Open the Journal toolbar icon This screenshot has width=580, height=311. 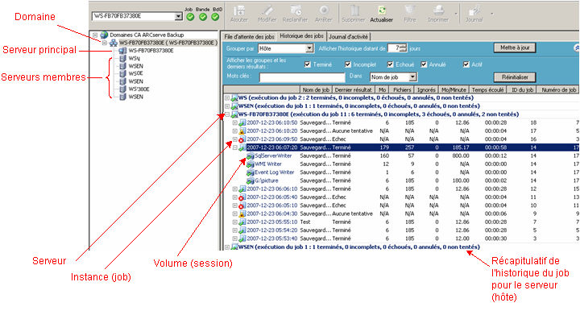click(x=474, y=10)
